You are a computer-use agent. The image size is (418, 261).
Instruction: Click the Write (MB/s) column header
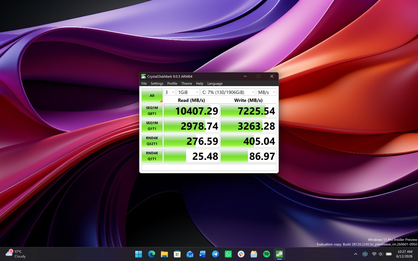[248, 100]
